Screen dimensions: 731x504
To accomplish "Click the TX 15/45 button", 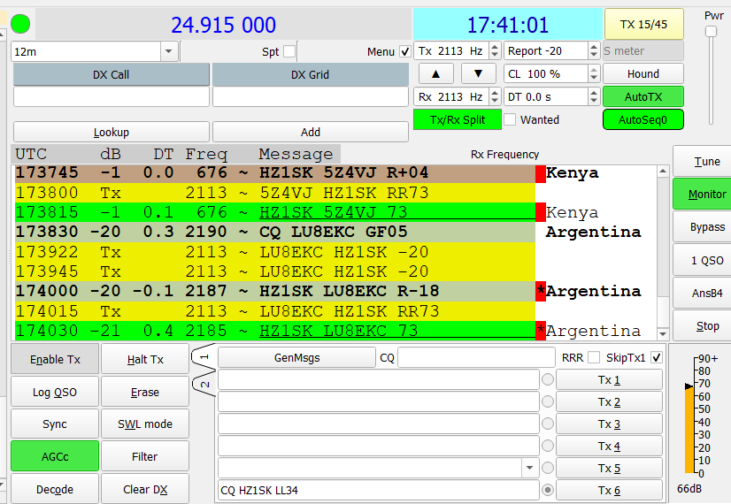I will (643, 24).
